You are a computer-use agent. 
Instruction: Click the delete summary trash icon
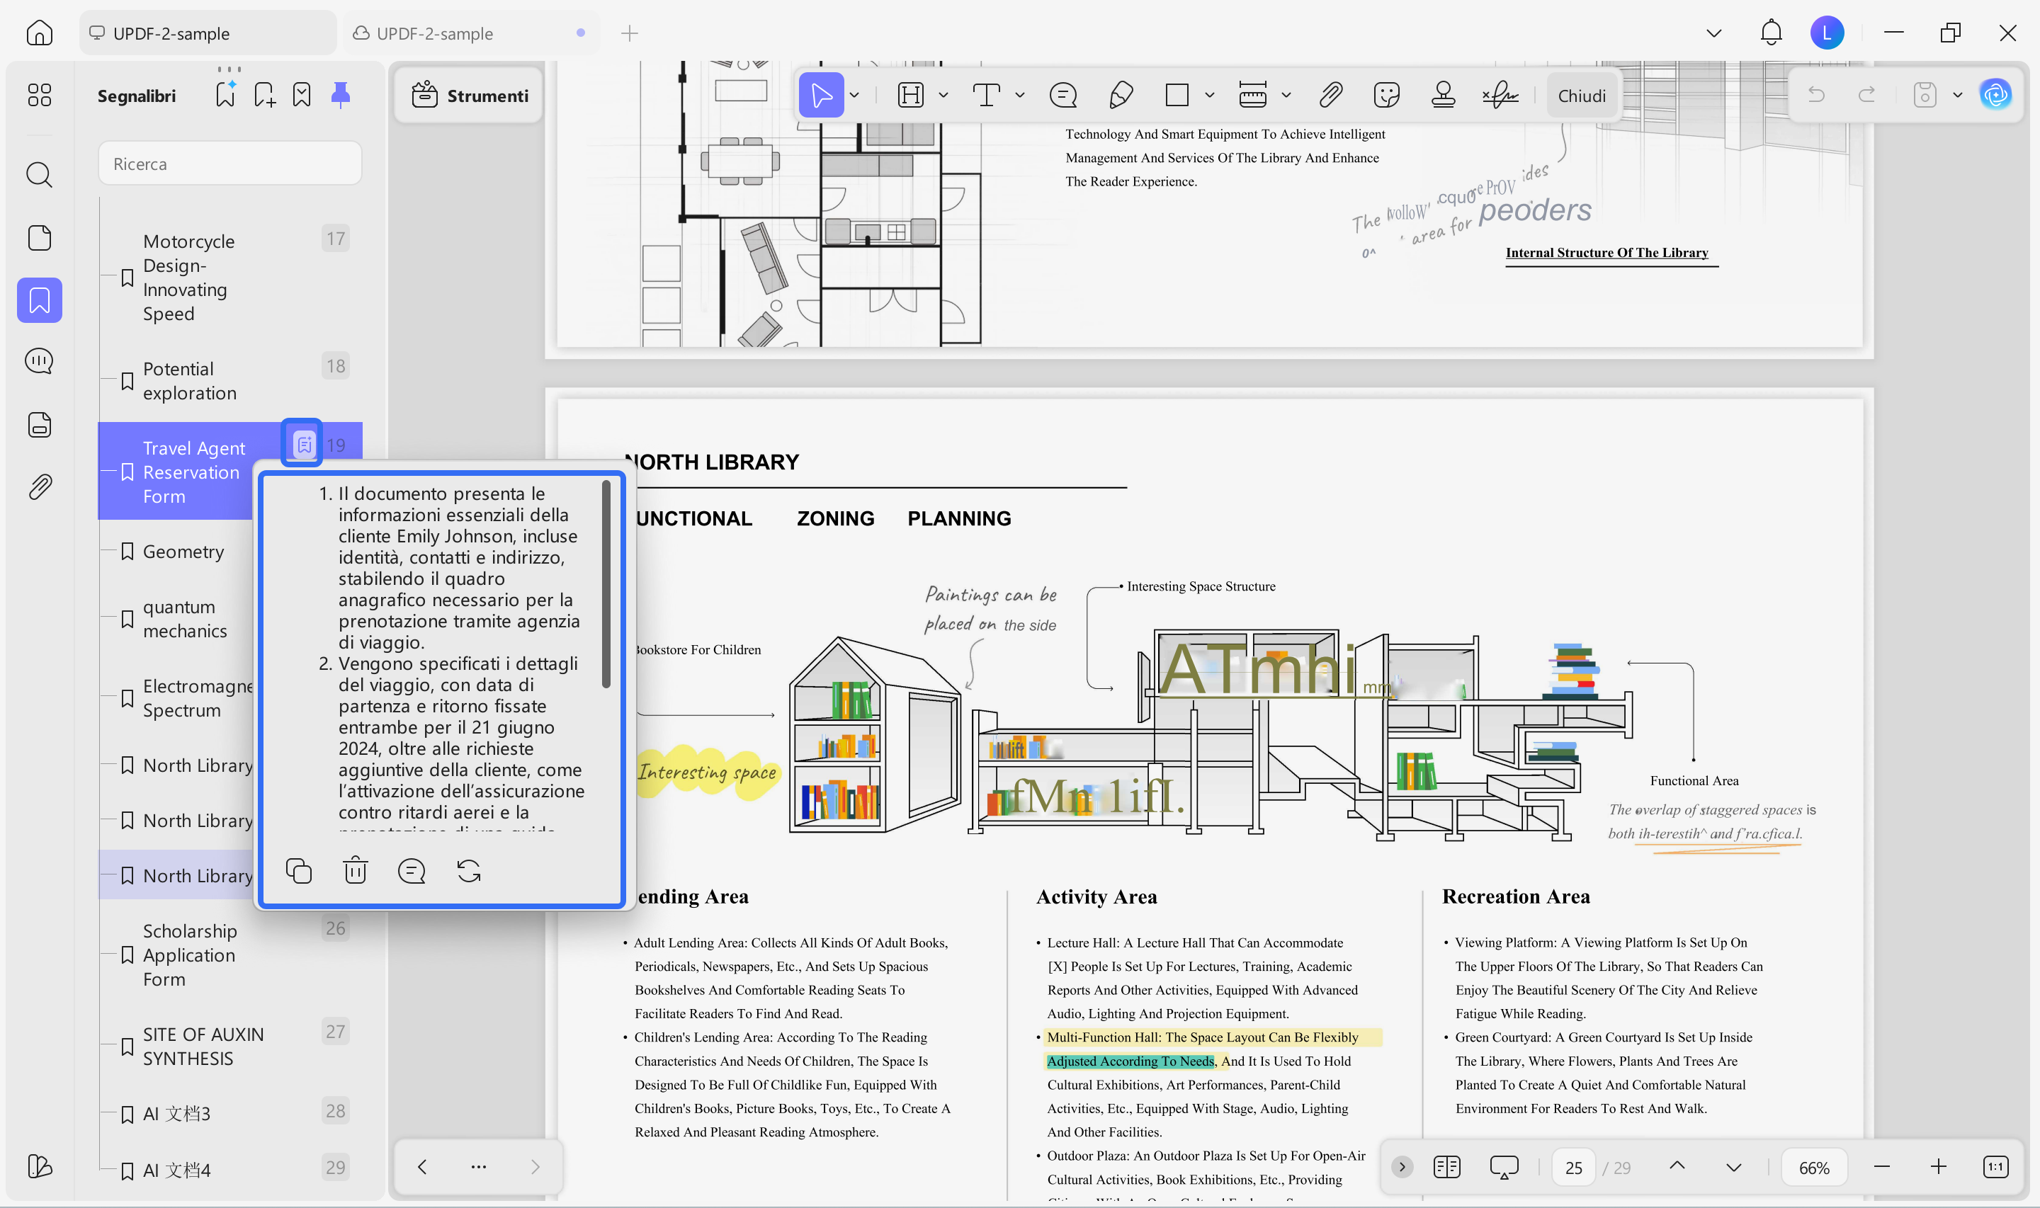point(355,871)
